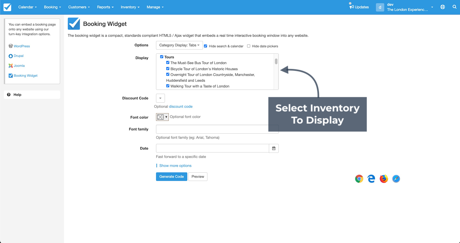Uncheck Walking Tour with a Taste of London

tap(168, 86)
